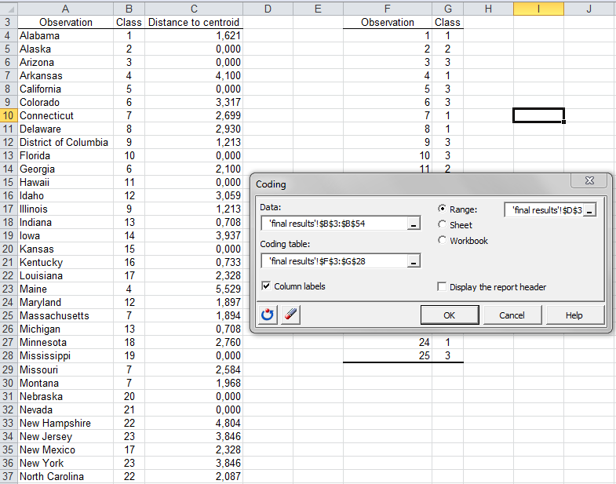Select column D header
Viewport: 616px width, 484px height.
click(x=268, y=9)
